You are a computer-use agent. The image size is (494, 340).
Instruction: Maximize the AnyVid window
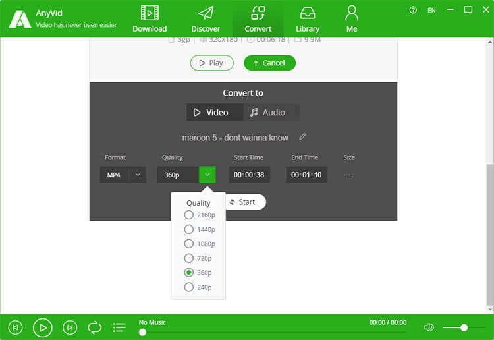468,10
